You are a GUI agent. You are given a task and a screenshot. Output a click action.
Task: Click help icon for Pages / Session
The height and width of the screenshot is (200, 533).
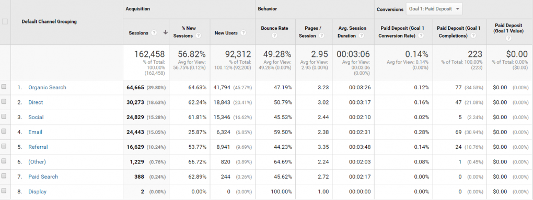(321, 36)
